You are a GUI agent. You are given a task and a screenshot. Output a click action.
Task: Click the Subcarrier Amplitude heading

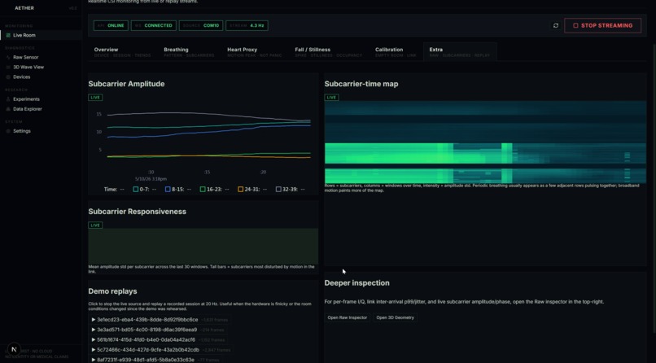(x=126, y=84)
